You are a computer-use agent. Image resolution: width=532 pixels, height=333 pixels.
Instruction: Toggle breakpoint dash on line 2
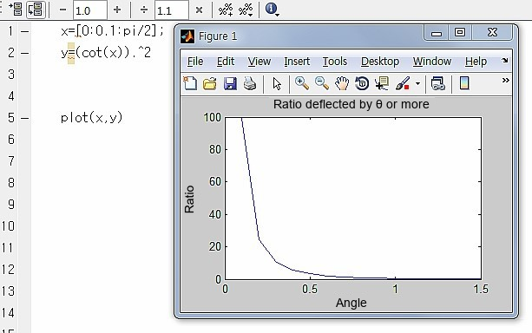pyautogui.click(x=25, y=53)
